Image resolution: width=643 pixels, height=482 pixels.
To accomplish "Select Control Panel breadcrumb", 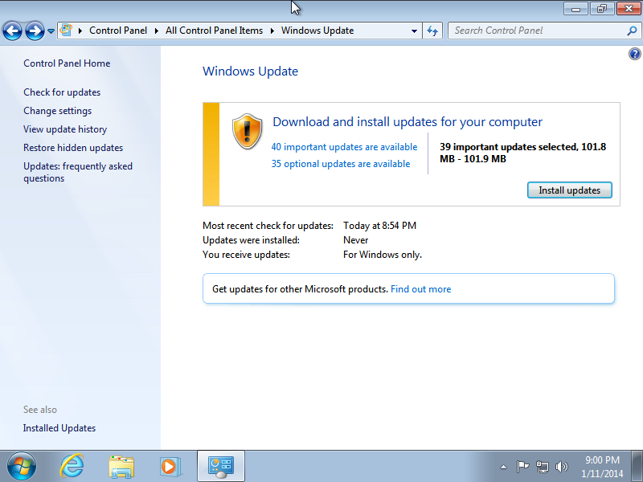I will pos(118,31).
